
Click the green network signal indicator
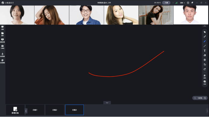(x=176, y=3)
